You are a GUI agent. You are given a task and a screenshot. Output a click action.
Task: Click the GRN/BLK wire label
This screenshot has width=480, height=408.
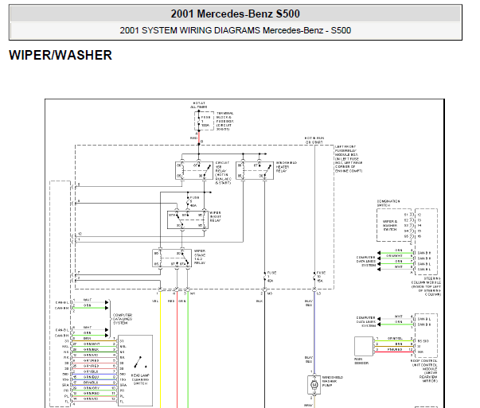(92, 350)
